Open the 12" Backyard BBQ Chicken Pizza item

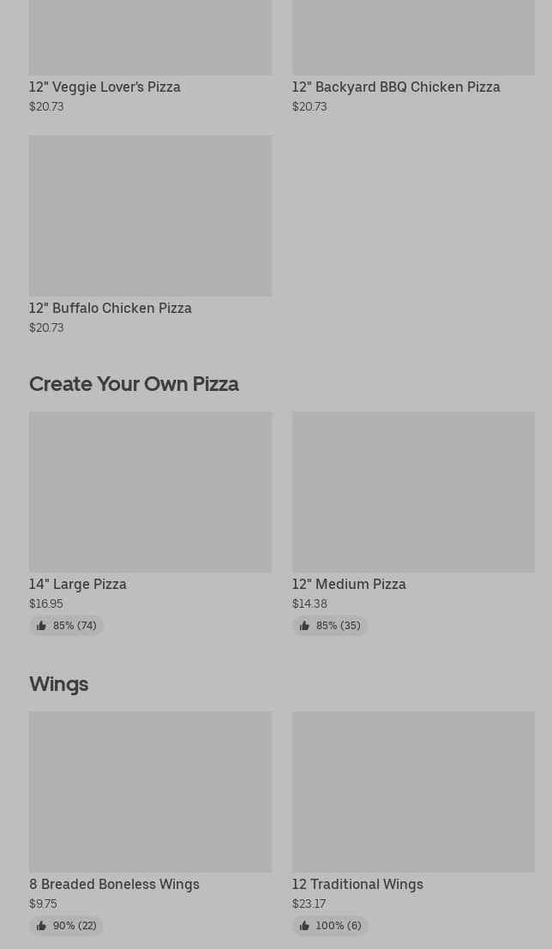click(396, 87)
